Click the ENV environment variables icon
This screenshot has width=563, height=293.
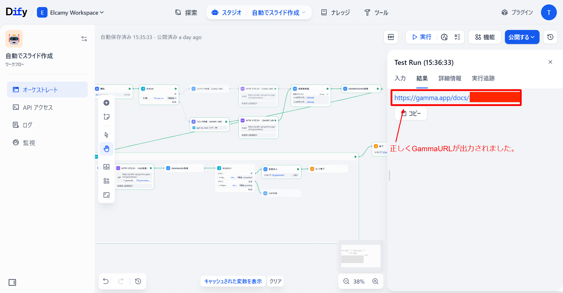pyautogui.click(x=391, y=37)
